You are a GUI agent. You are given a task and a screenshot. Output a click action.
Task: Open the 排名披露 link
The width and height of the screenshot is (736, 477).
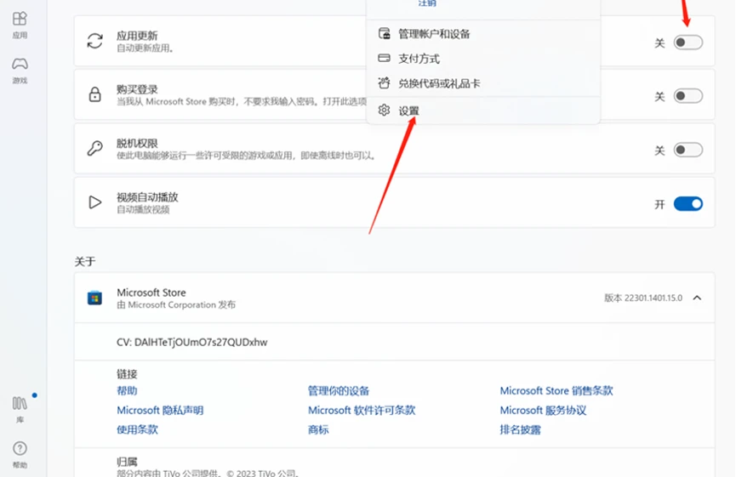point(520,429)
